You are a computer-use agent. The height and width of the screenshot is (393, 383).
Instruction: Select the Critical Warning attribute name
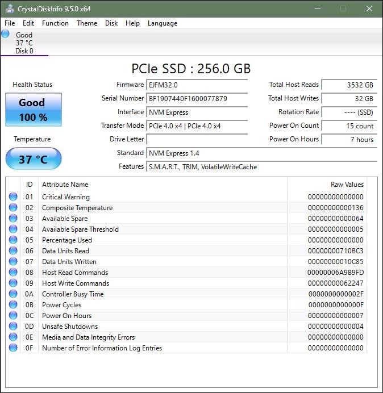66,197
